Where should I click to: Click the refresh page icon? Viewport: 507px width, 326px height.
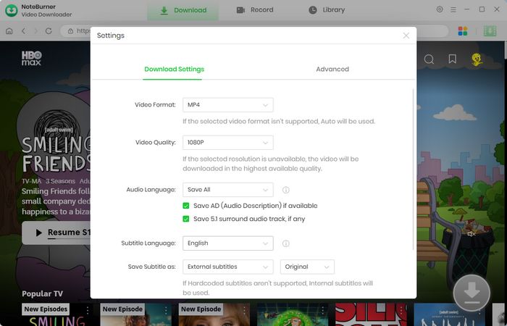49,31
